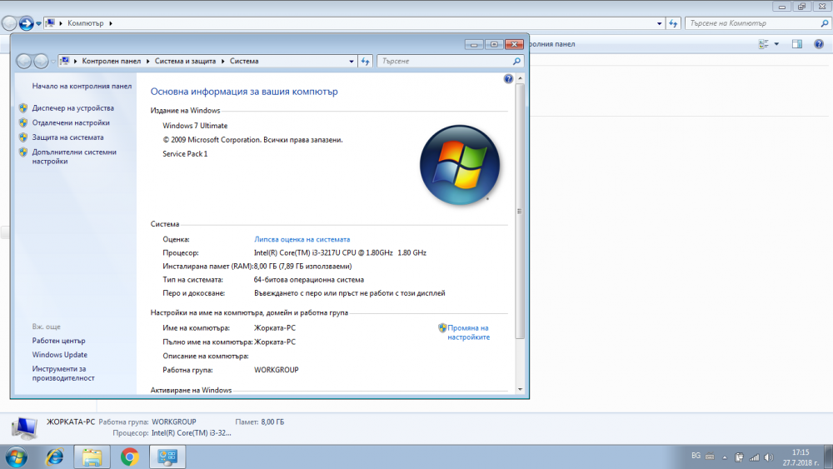Select Компютър breadcrumb in back window
833x469 pixels.
pyautogui.click(x=85, y=23)
